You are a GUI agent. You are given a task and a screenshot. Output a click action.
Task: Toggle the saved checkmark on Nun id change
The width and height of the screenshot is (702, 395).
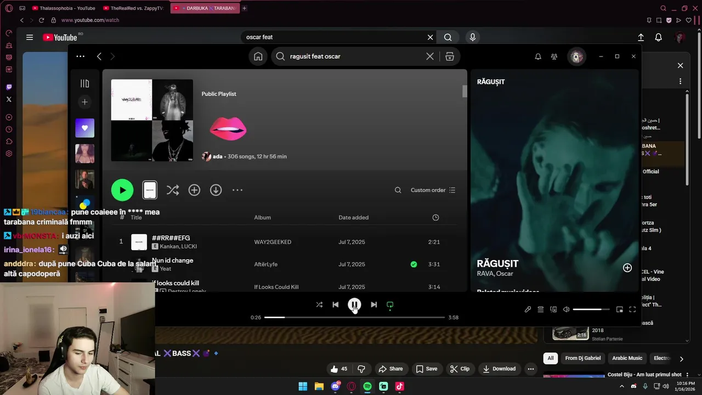click(414, 264)
